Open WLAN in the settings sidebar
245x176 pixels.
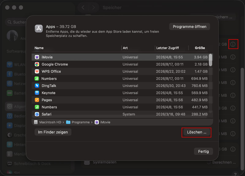tap(16, 65)
